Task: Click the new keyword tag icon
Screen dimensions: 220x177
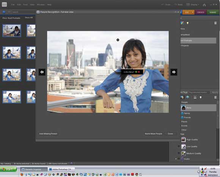Action: tap(182, 97)
